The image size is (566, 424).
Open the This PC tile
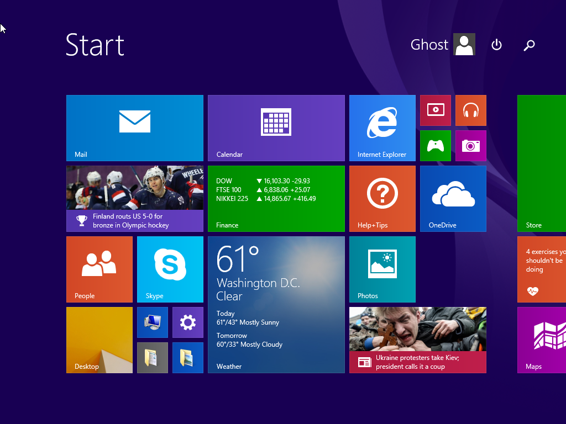click(152, 322)
